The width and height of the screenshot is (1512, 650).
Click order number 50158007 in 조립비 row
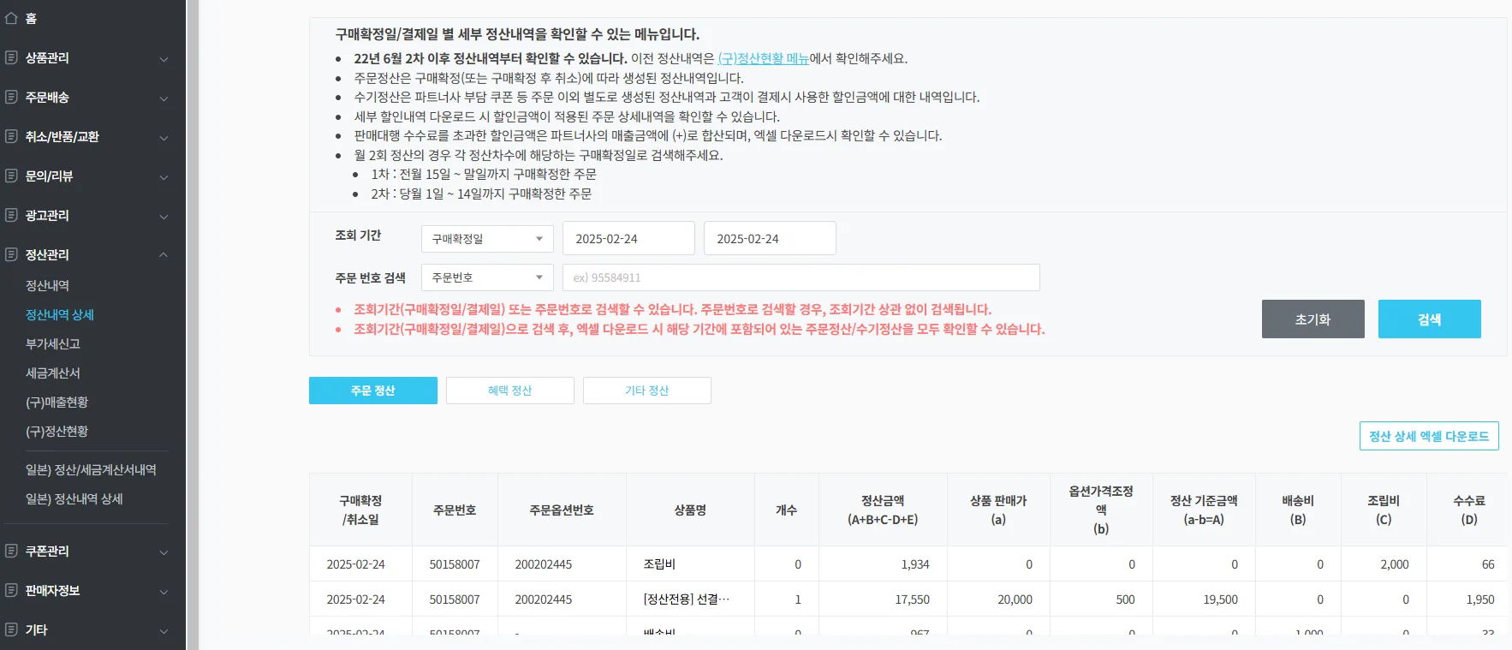coord(455,564)
